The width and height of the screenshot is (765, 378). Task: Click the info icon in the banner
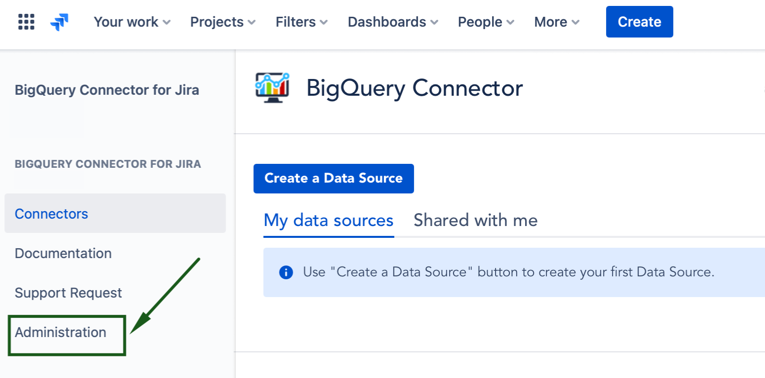click(286, 272)
